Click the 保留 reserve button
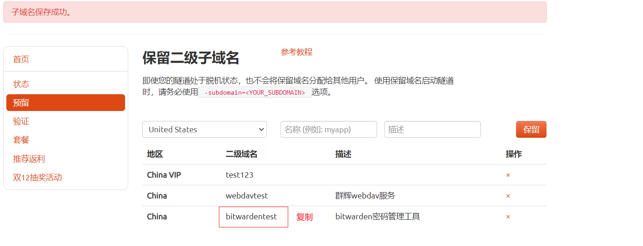This screenshot has height=246, width=643. coord(531,129)
